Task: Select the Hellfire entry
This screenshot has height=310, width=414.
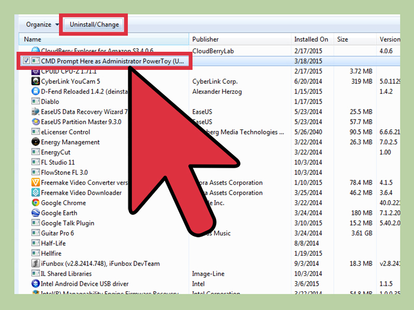Action: [x=51, y=254]
